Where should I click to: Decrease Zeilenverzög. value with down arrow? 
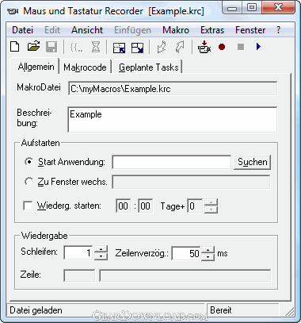[208, 256]
